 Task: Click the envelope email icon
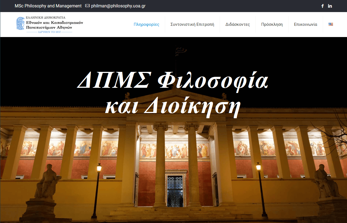88,6
